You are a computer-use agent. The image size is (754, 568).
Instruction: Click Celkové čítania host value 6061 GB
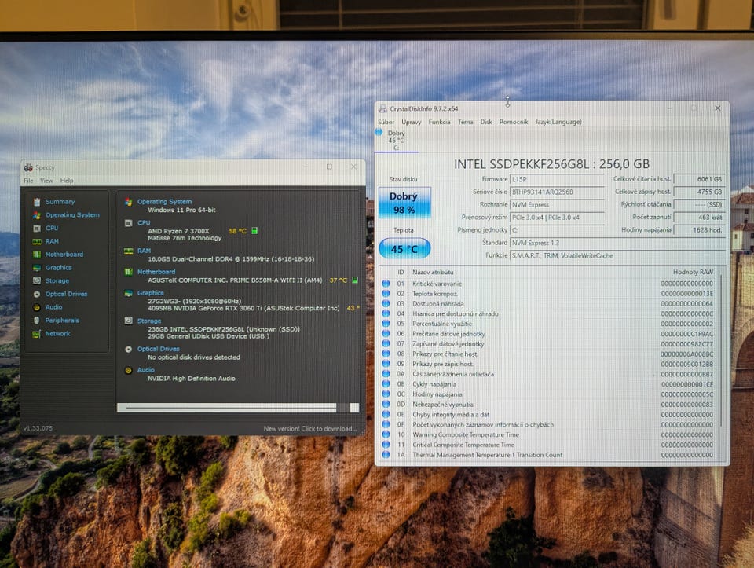(699, 179)
